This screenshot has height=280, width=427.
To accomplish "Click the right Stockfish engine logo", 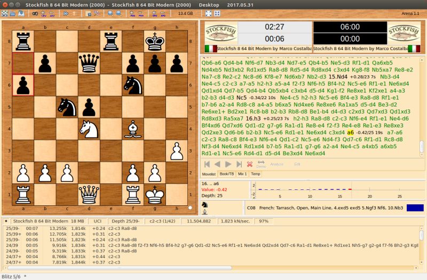I will [404, 33].
